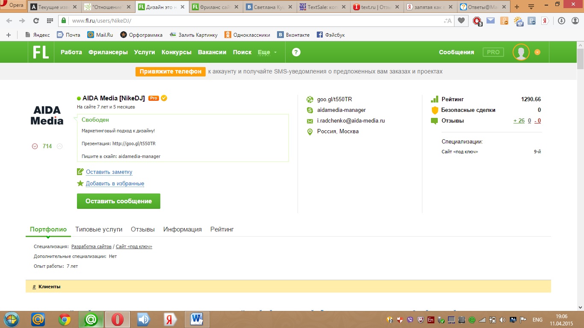Viewport: 584px width, 328px height.
Task: Expand the 'Еще' menu in navigation
Action: pos(267,52)
